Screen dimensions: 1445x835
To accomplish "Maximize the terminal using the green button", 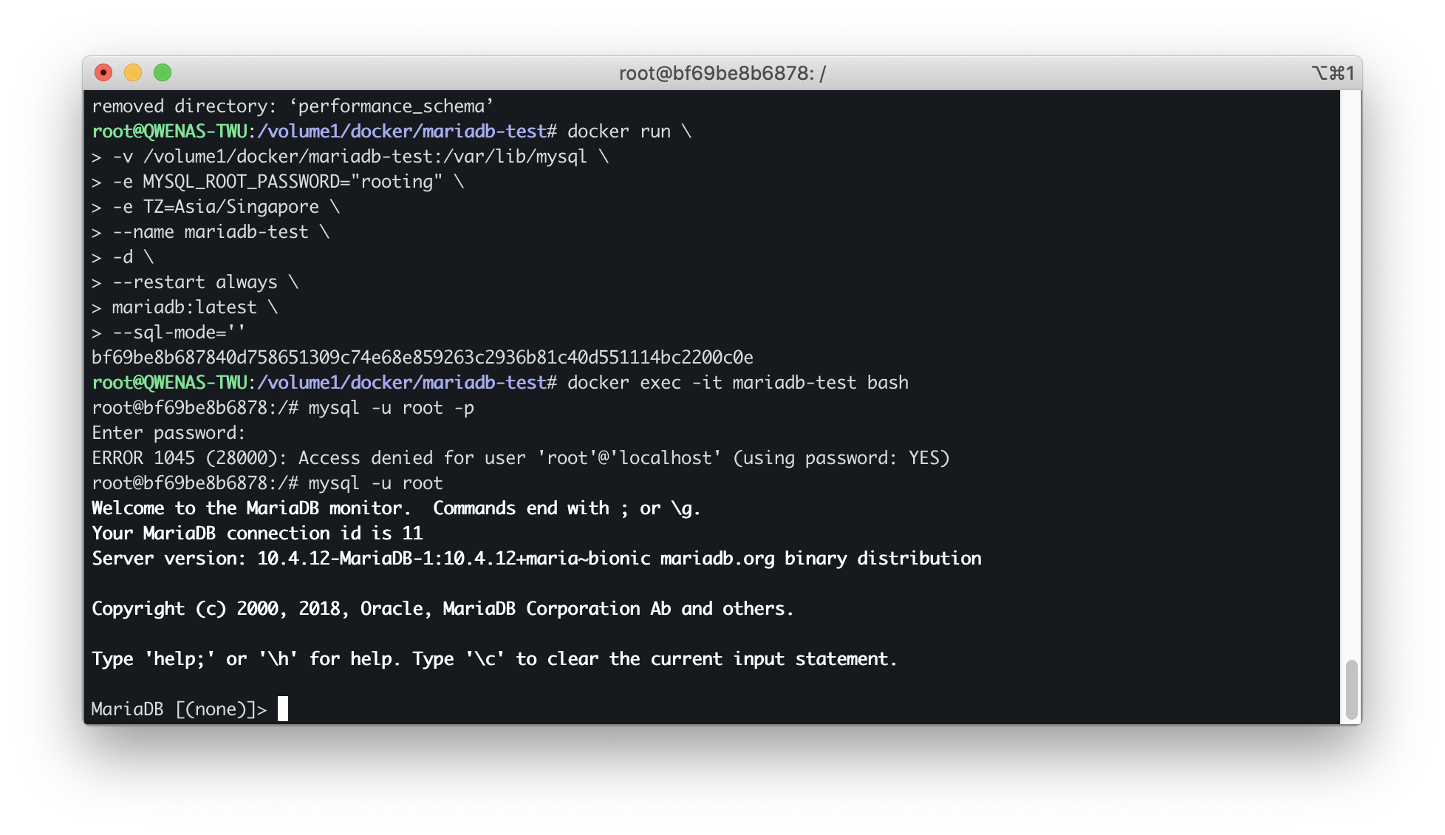I will click(163, 72).
